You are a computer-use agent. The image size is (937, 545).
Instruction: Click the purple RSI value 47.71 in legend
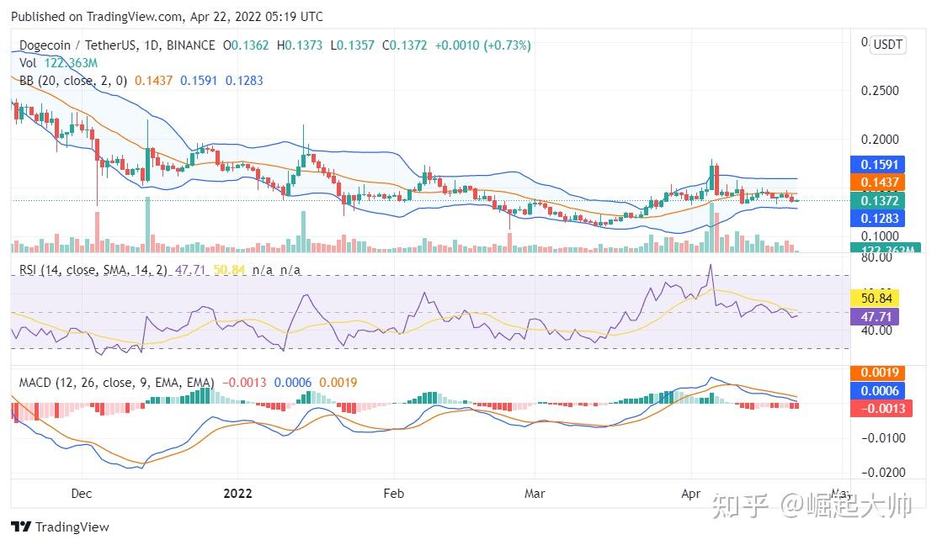tap(189, 270)
